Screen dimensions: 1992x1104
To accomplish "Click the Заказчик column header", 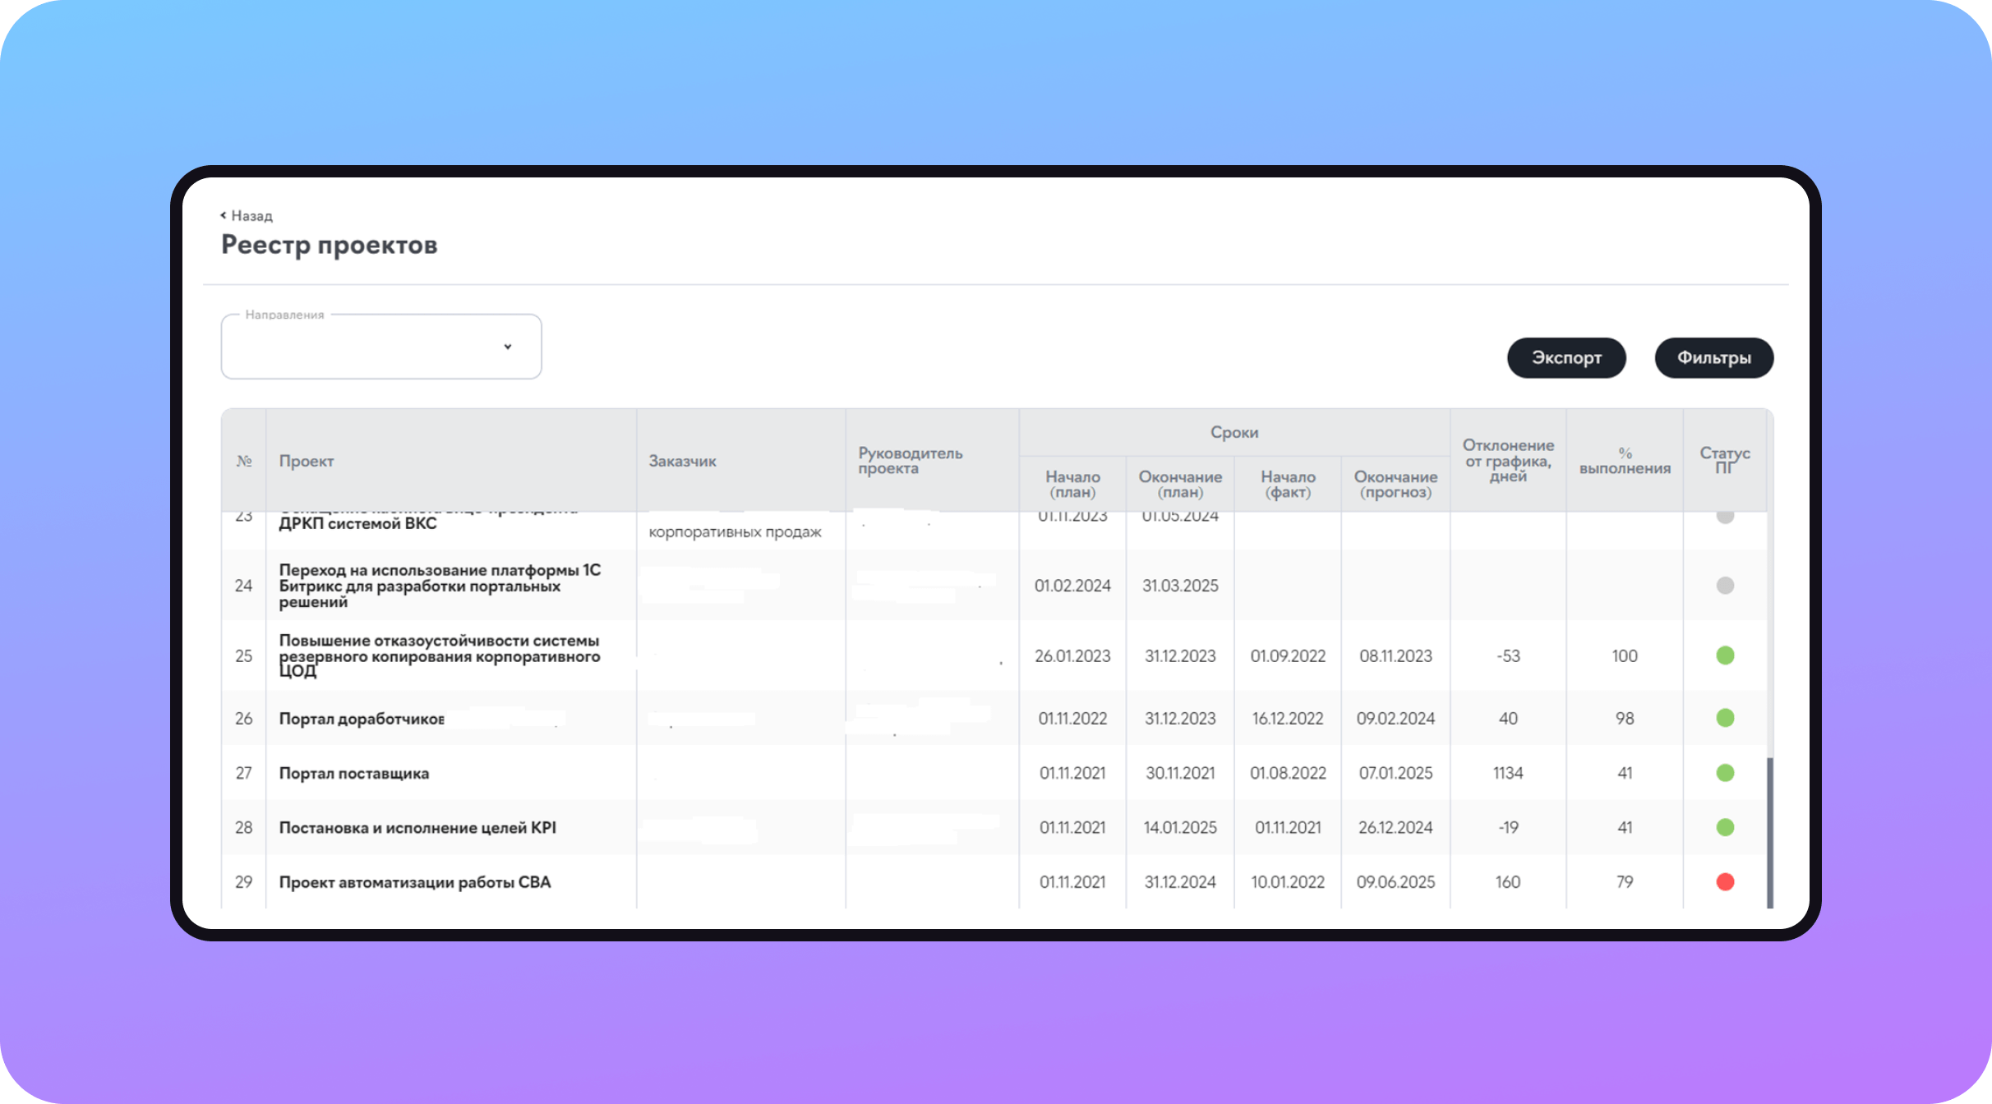I will [x=682, y=461].
